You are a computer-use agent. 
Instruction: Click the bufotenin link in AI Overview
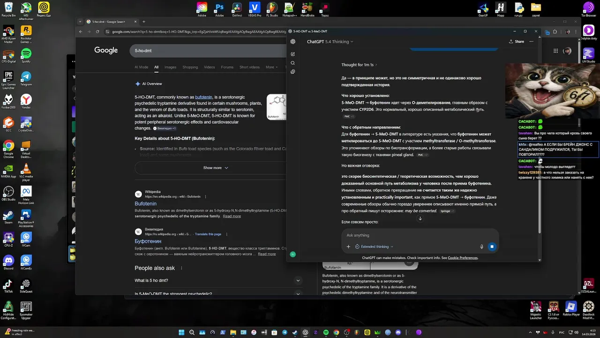coord(204,97)
